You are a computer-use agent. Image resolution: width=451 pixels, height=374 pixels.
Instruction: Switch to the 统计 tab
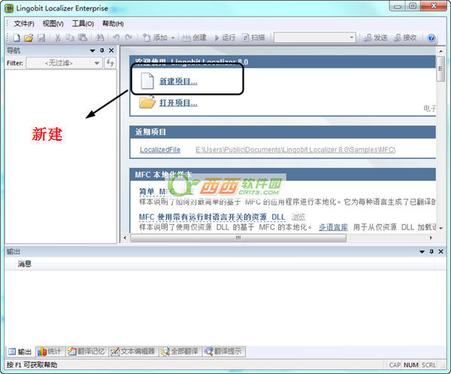click(50, 351)
